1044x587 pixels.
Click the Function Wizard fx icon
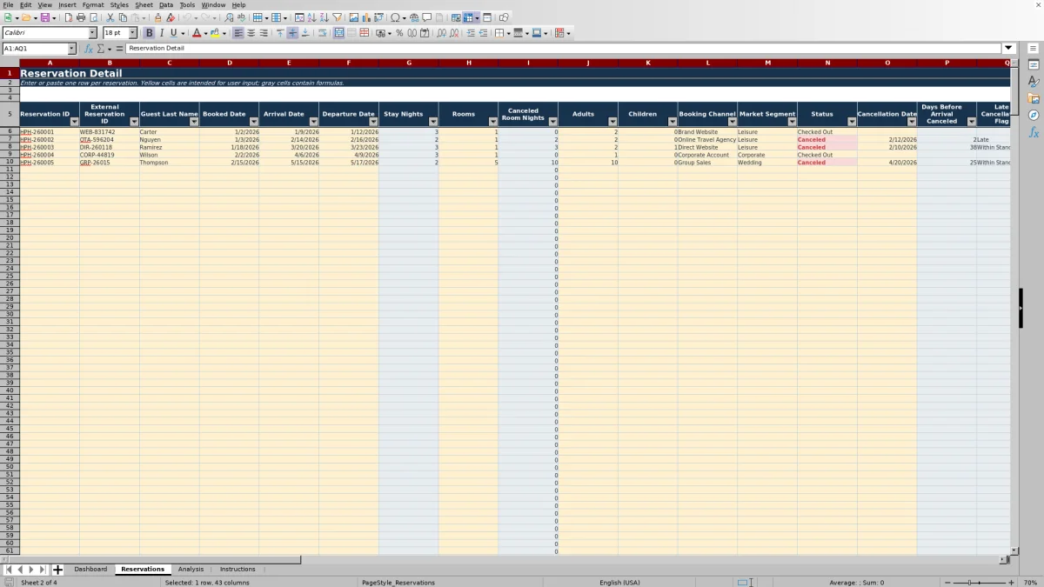click(x=88, y=49)
